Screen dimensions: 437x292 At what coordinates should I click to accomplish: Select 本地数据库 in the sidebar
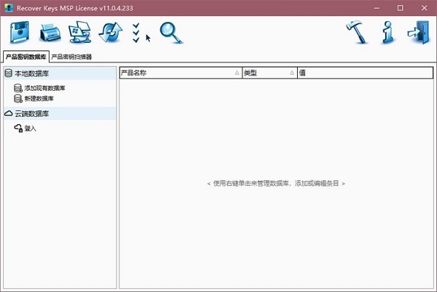60,73
